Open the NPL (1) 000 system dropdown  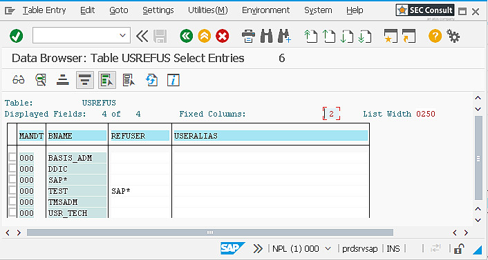(328, 248)
